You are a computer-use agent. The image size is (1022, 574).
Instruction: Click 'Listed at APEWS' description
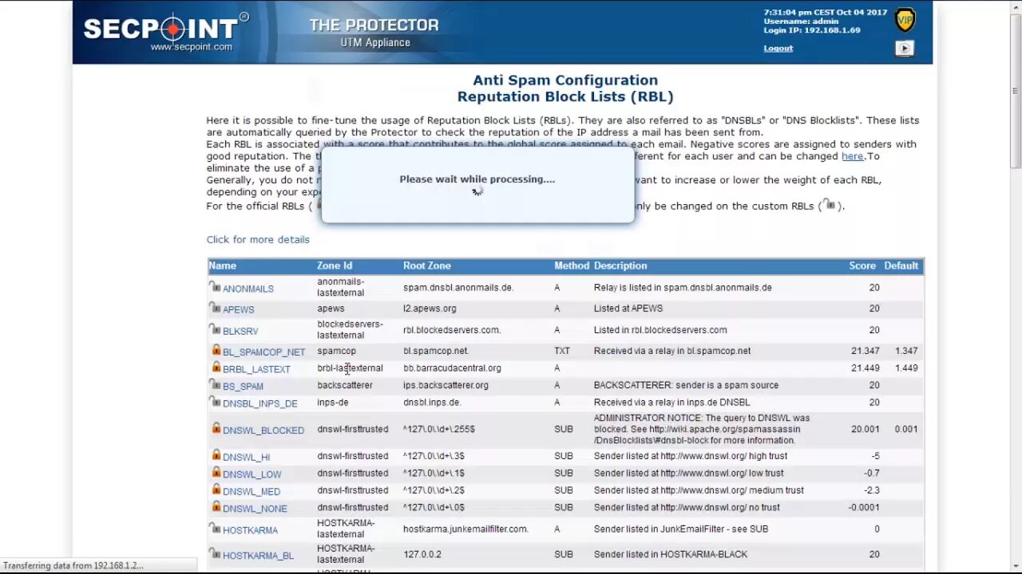pos(628,308)
